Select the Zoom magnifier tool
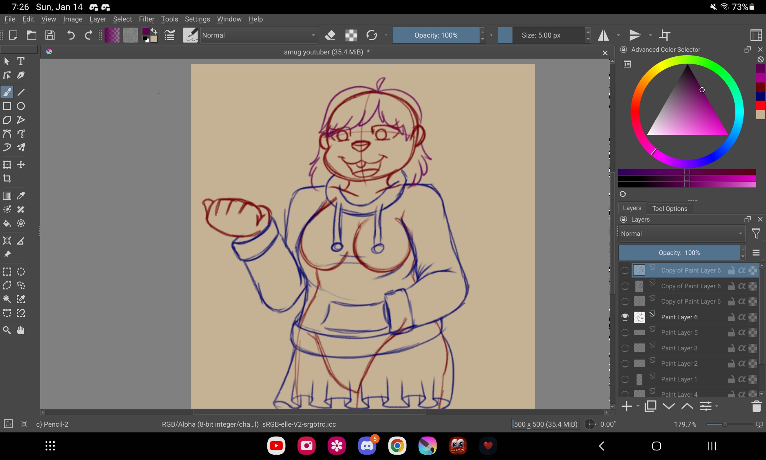 pos(7,330)
